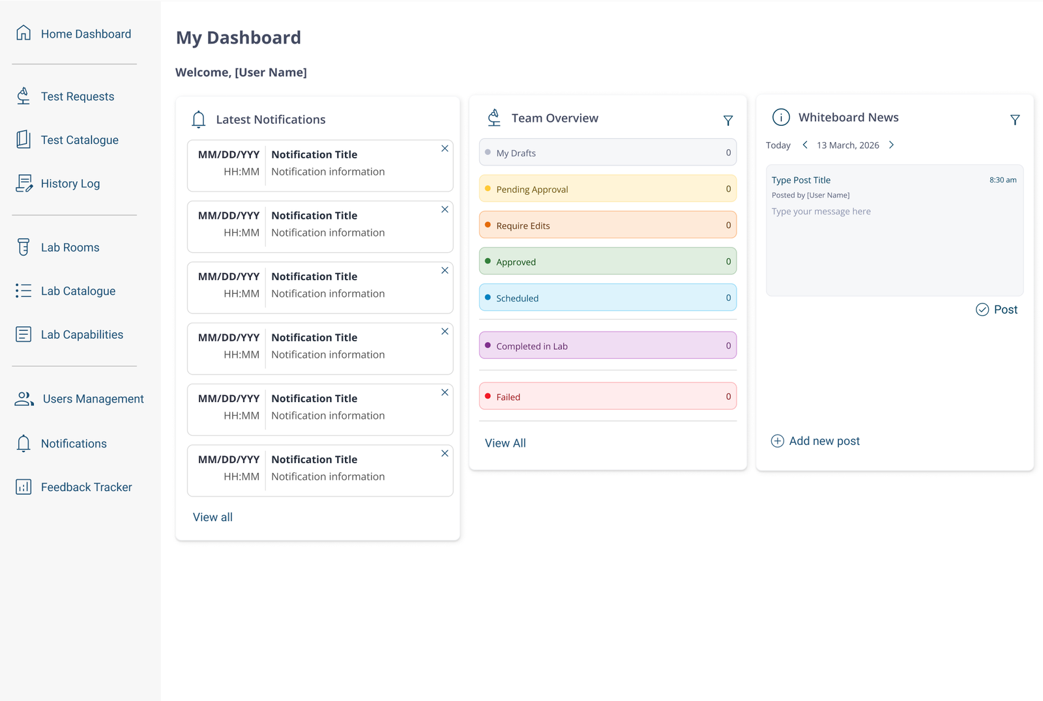Navigate to Feedback Tracker
The image size is (1043, 701).
click(x=87, y=487)
